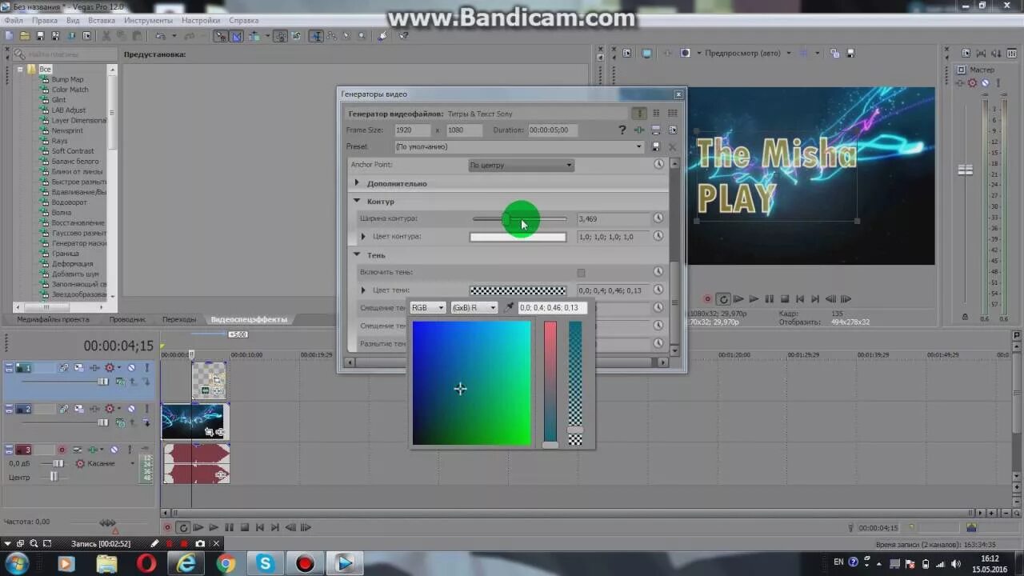Viewport: 1024px width, 576px height.
Task: Click the What's This help cursor icon
Action: click(x=403, y=35)
